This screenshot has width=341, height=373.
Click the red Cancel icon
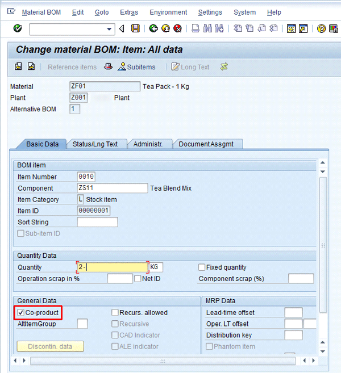pyautogui.click(x=177, y=28)
